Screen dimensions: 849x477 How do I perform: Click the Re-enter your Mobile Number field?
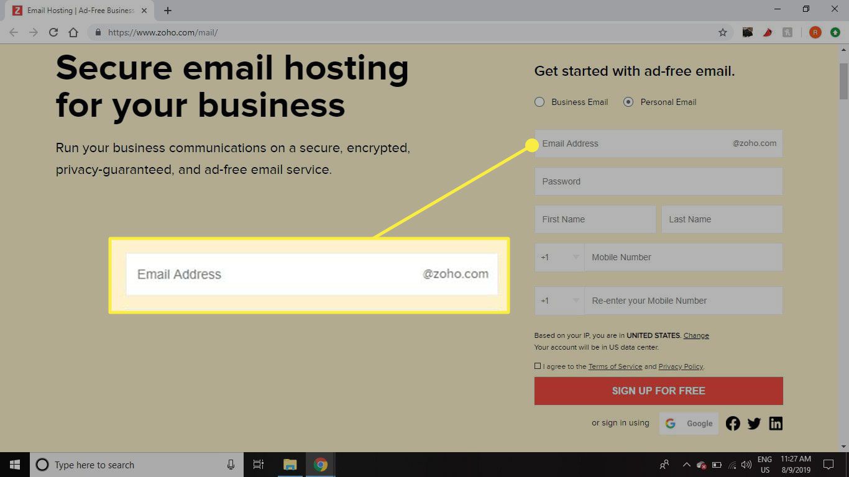[x=684, y=301]
